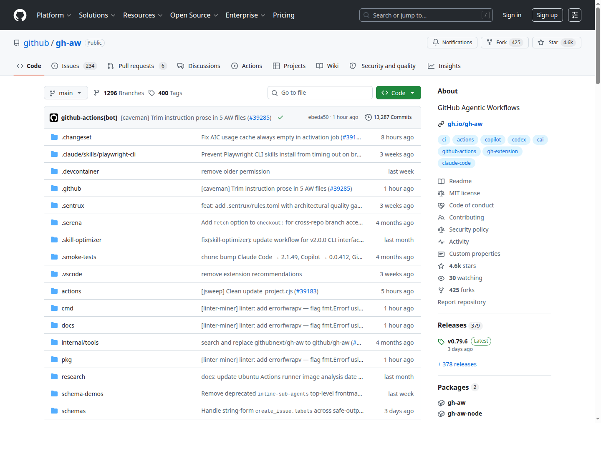Open the main branch selector dropdown
This screenshot has width=601, height=459.
[66, 93]
